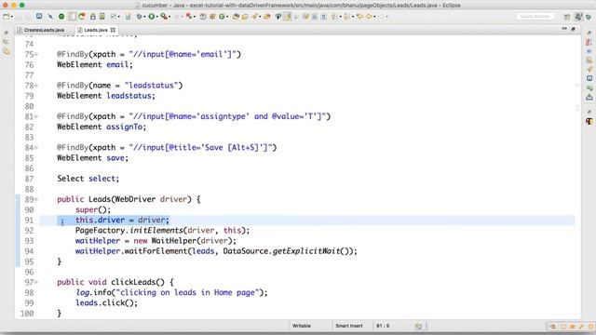Image resolution: width=596 pixels, height=335 pixels.
Task: Click the Next Annotation arrow icon
Action: coord(334,17)
